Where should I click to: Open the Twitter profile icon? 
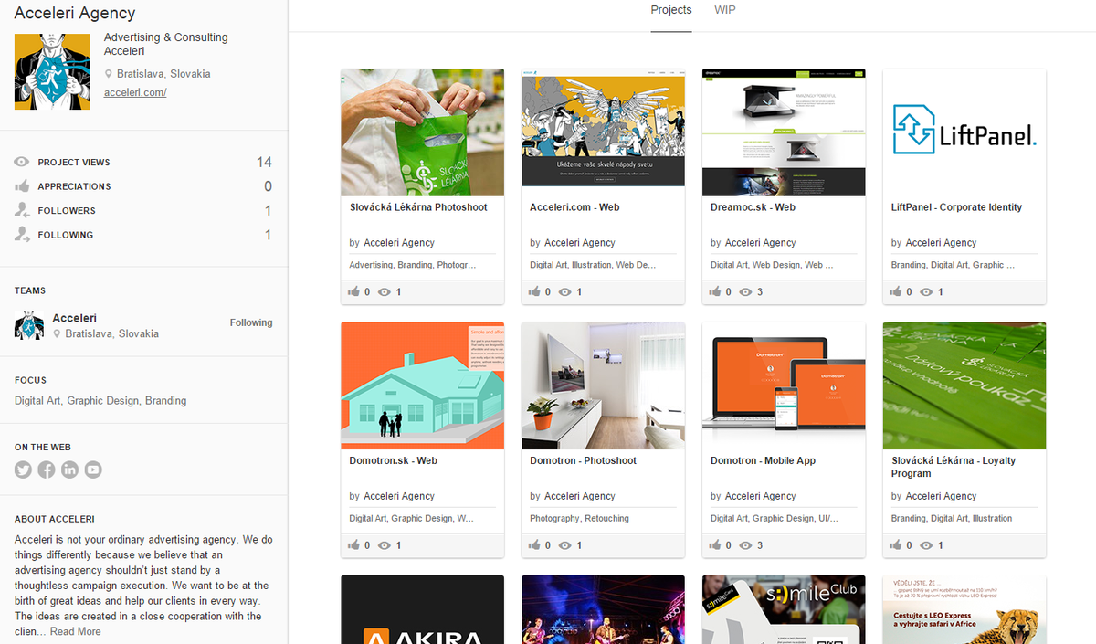(23, 470)
